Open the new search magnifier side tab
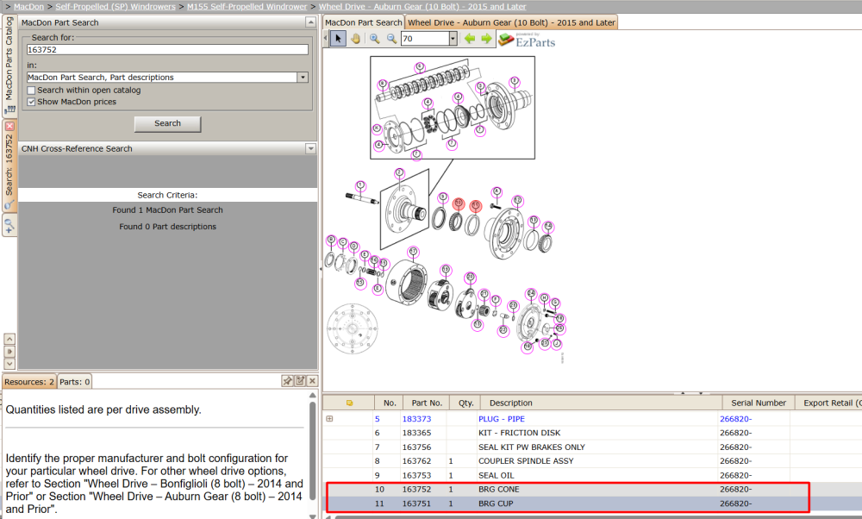The height and width of the screenshot is (519, 862). pyautogui.click(x=9, y=225)
